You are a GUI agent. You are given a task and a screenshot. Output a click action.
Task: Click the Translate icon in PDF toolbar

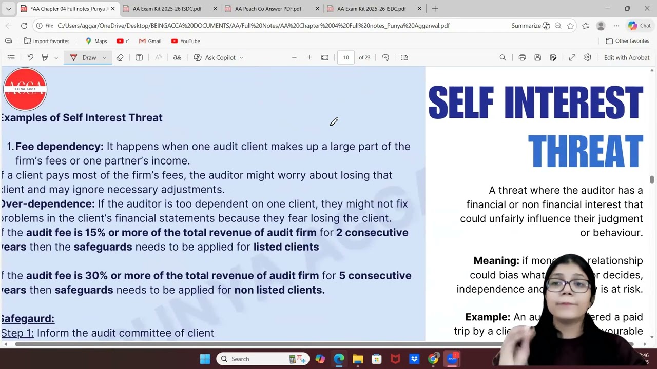[x=177, y=57]
